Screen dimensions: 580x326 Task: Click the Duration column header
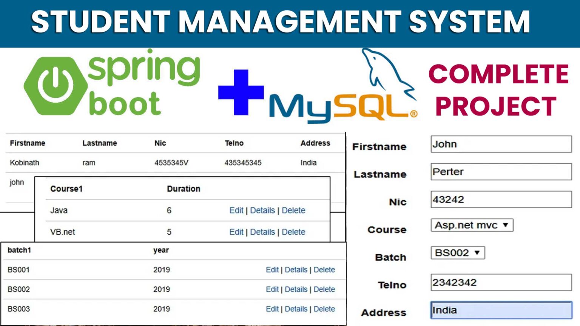pyautogui.click(x=184, y=189)
